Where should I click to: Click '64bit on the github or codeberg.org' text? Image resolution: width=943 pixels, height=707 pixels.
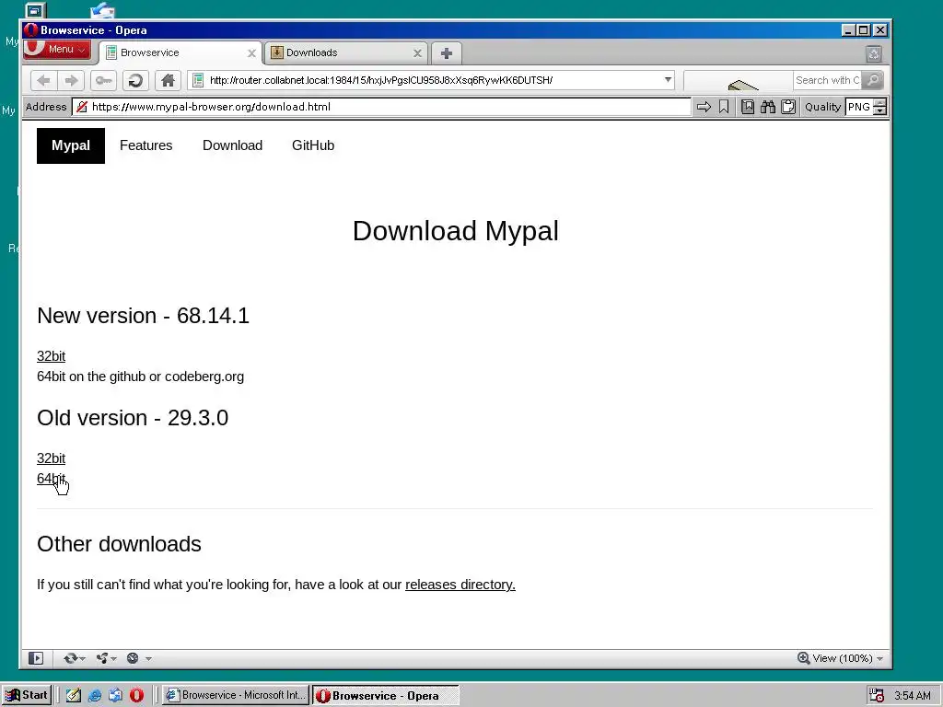pyautogui.click(x=140, y=377)
